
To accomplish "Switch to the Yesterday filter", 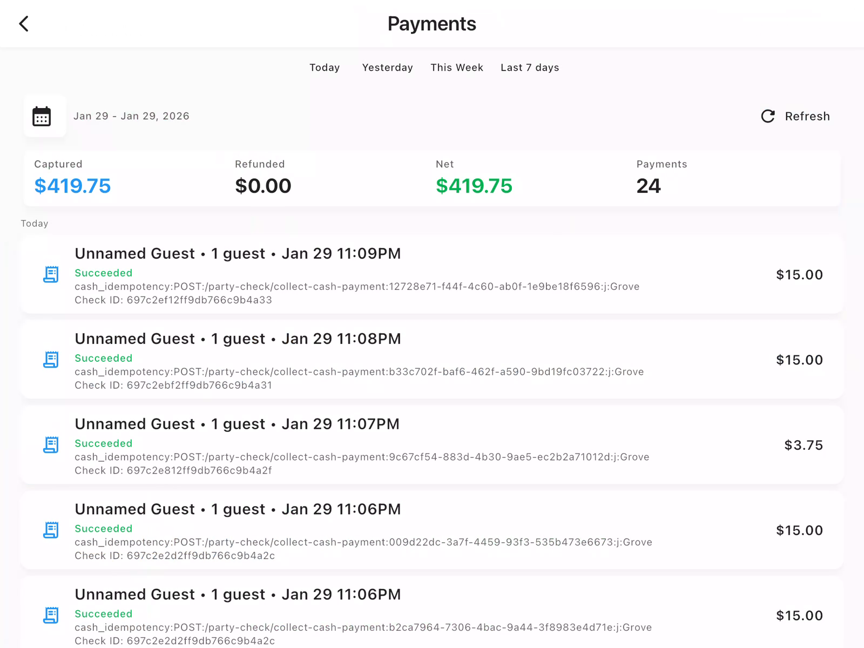I will pyautogui.click(x=387, y=67).
